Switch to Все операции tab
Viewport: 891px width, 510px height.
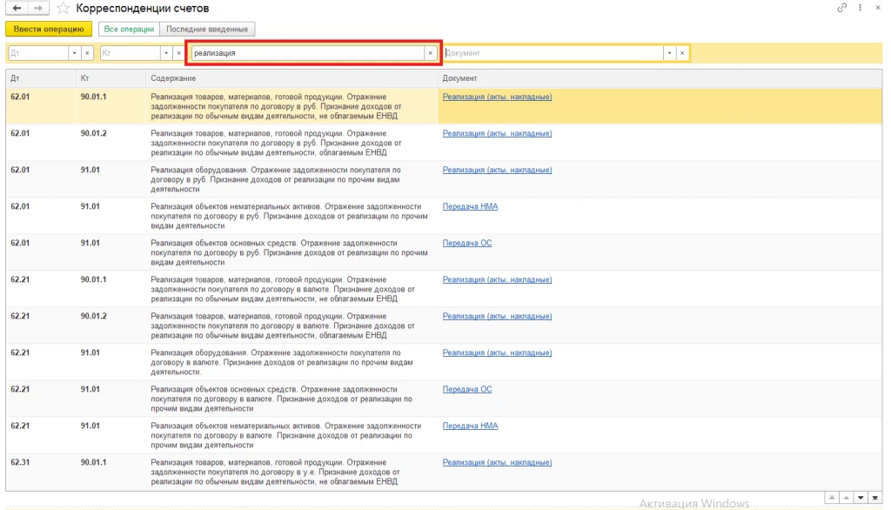tap(129, 29)
